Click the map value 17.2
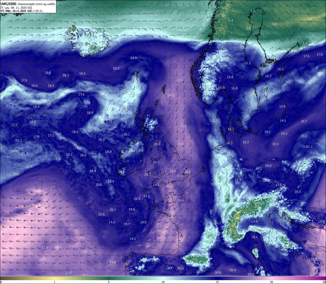The width and height of the screenshot is (326, 284). tap(14, 125)
